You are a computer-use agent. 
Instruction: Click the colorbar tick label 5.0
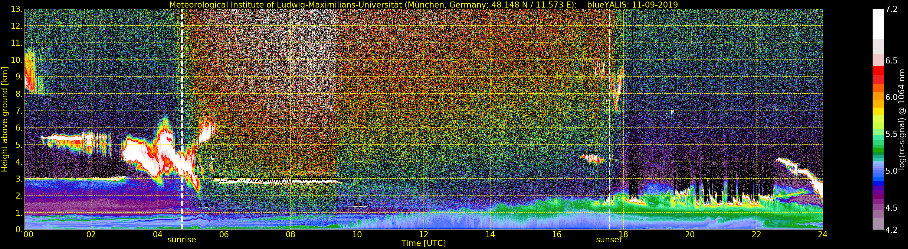coord(891,171)
